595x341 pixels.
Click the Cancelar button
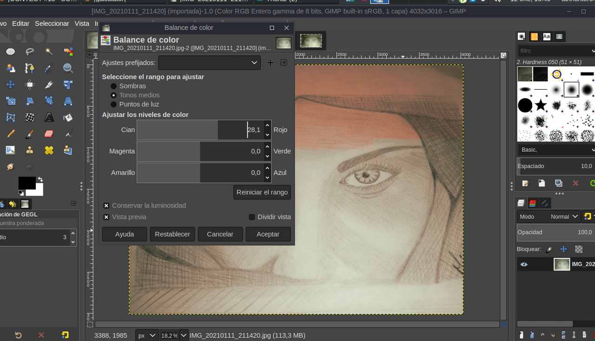[x=220, y=234]
